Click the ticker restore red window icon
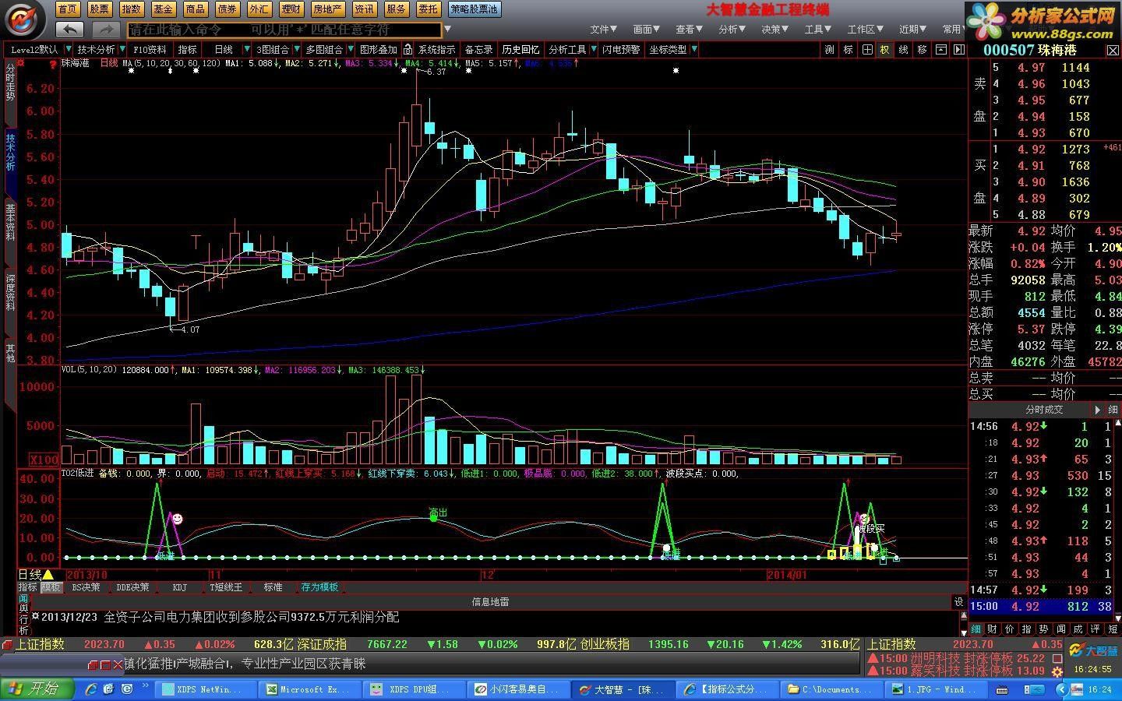The height and width of the screenshot is (701, 1122). 93,665
